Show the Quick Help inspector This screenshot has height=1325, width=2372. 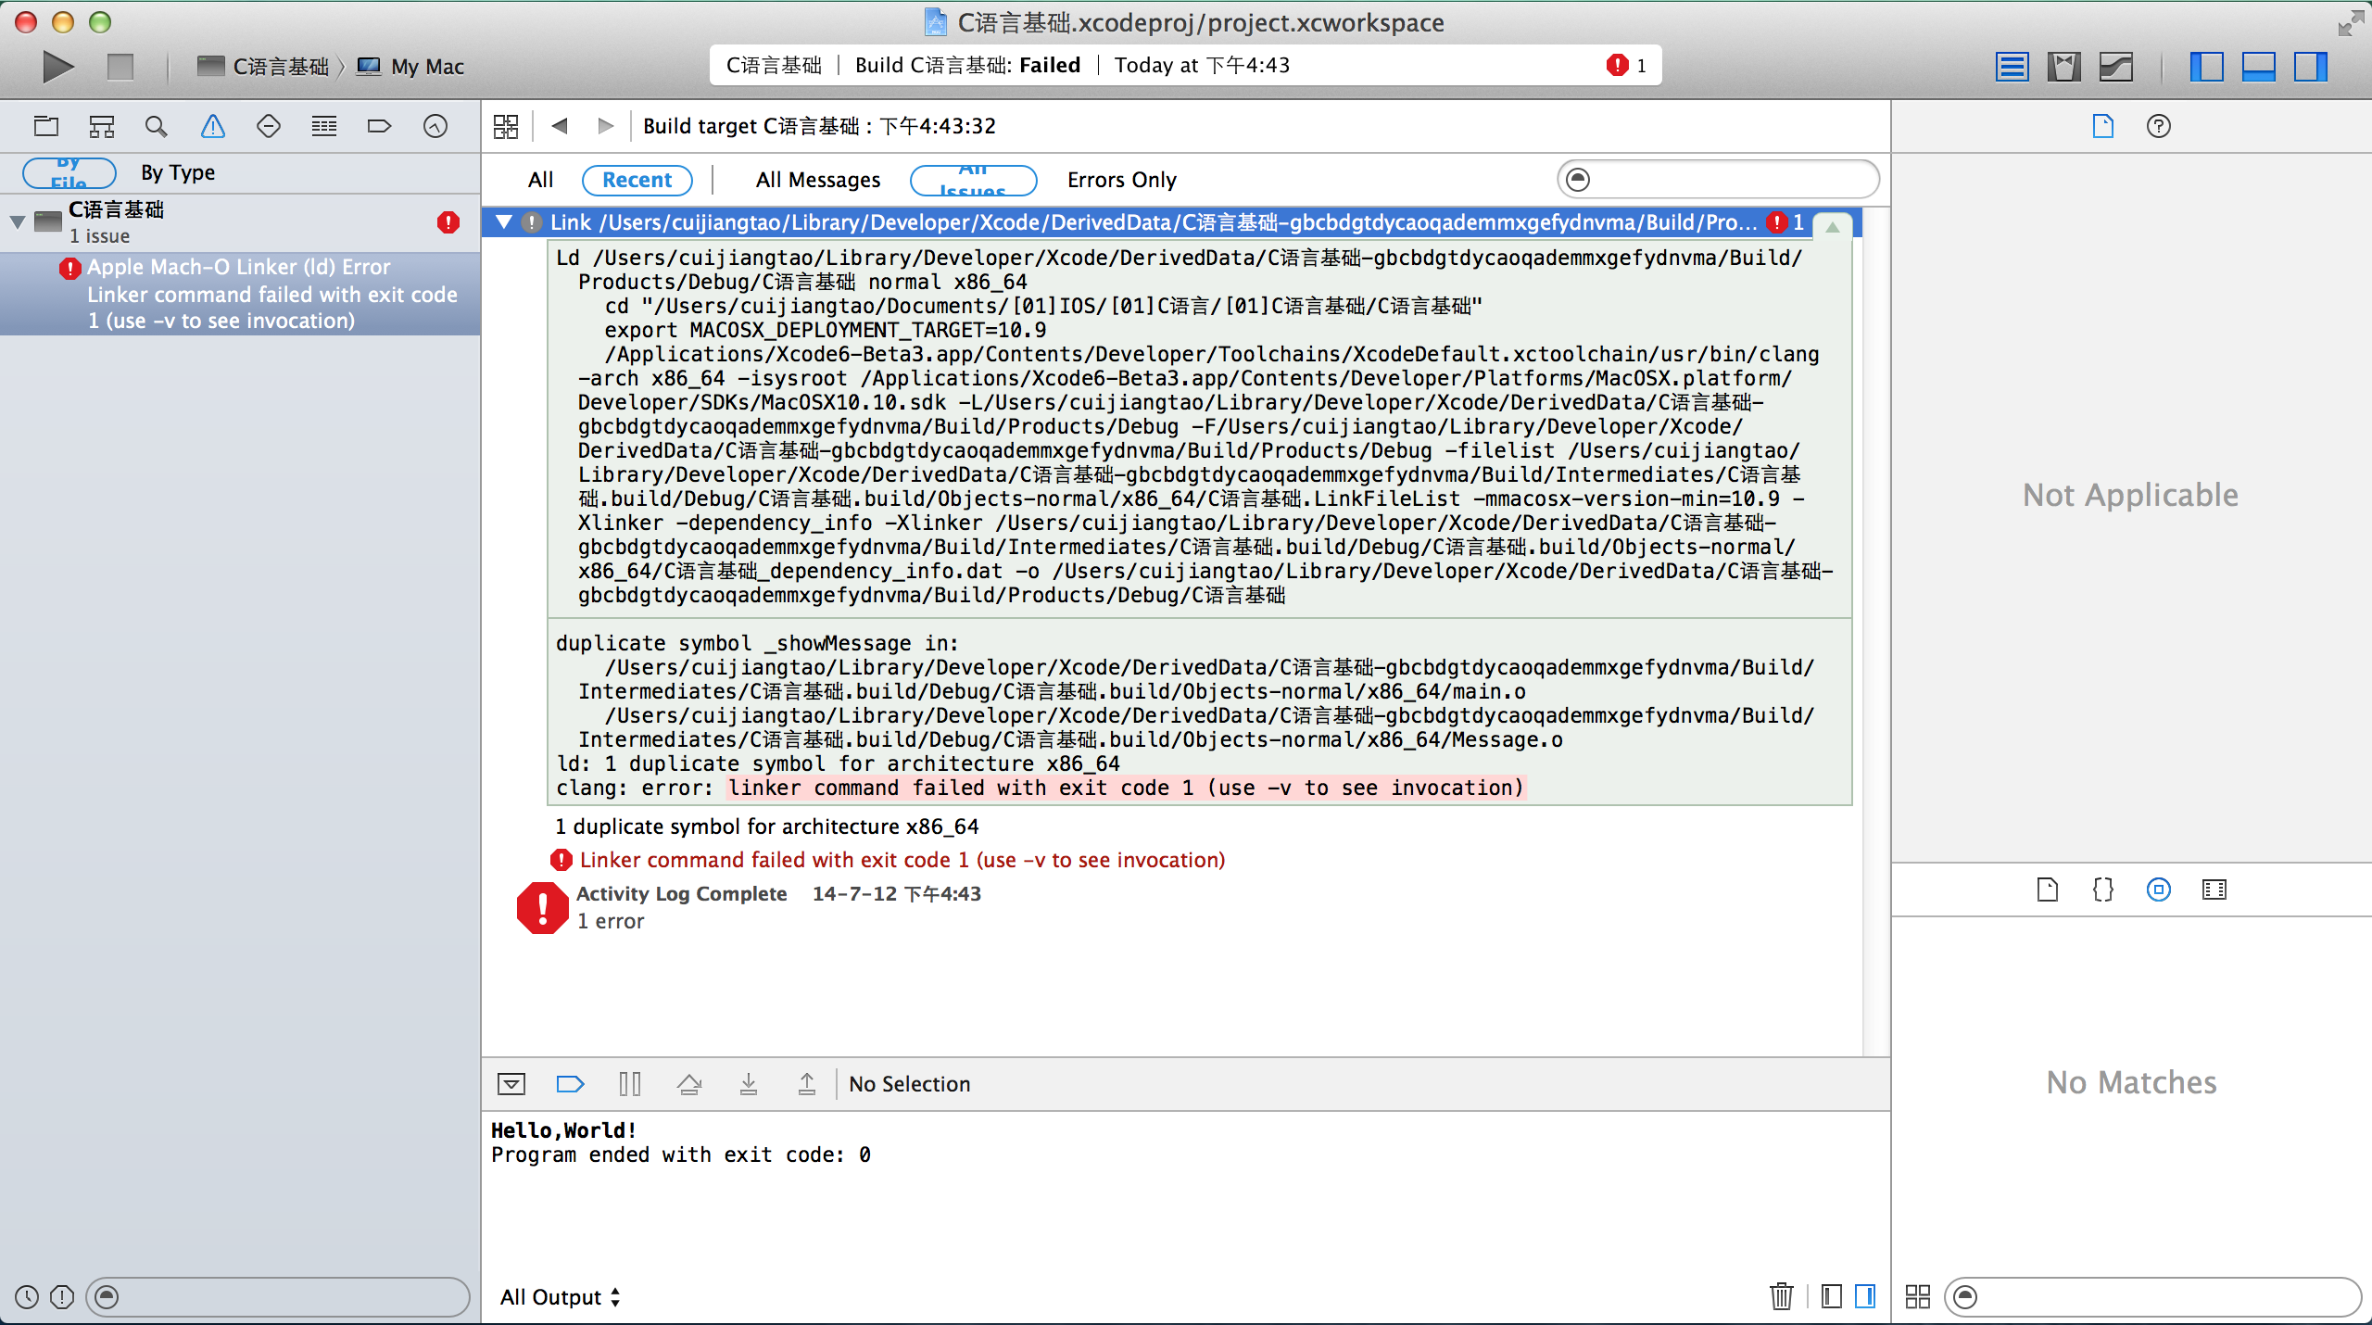coord(2158,126)
